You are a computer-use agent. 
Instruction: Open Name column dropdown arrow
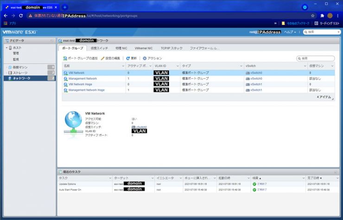click(x=123, y=66)
